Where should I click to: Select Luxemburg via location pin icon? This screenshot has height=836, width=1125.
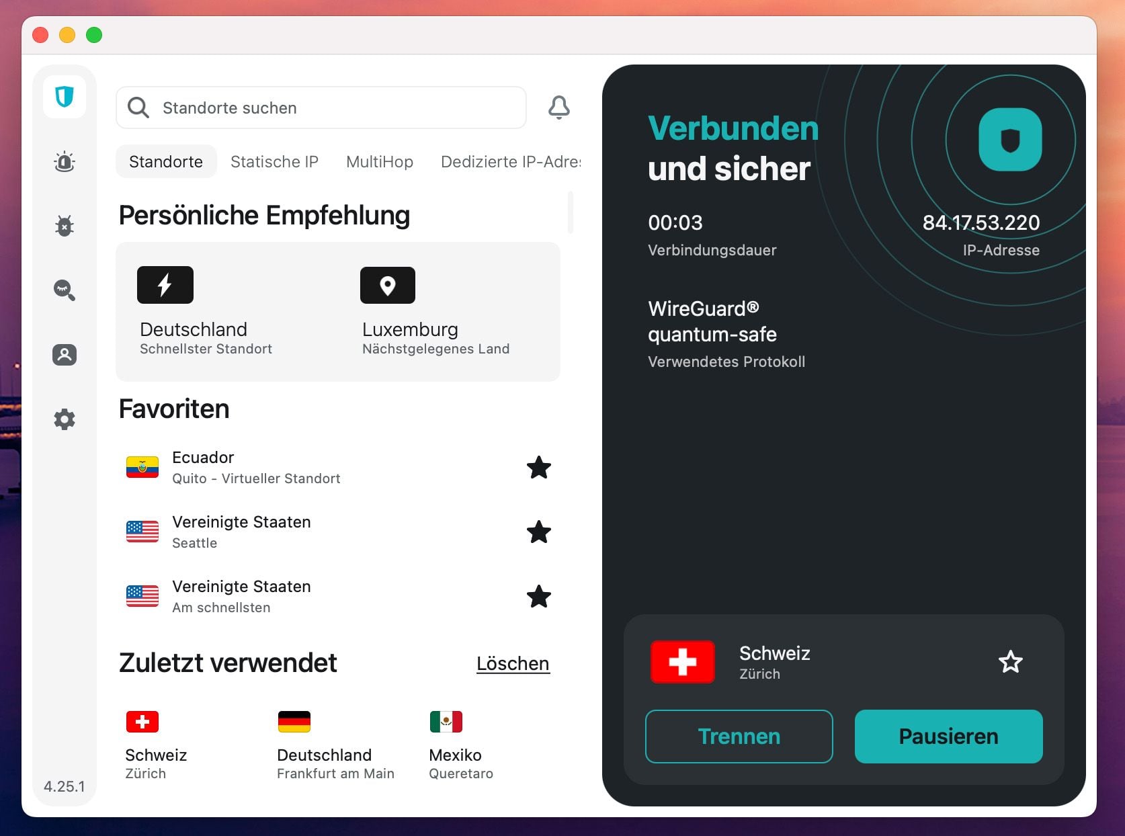pos(388,285)
